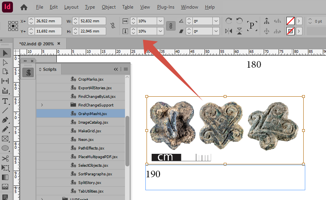Open the Y scale percentage dropdown
The image size is (326, 200).
click(x=160, y=31)
